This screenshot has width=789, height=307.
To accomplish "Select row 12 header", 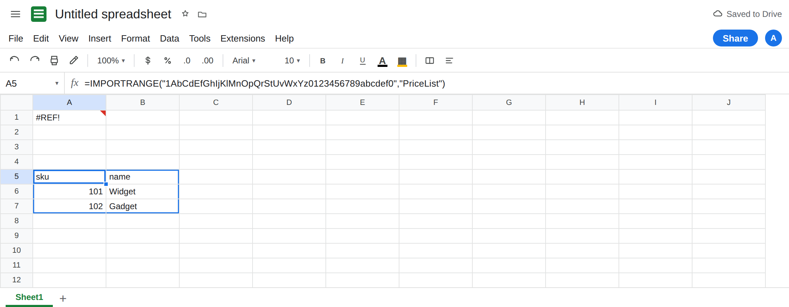I will coord(17,280).
